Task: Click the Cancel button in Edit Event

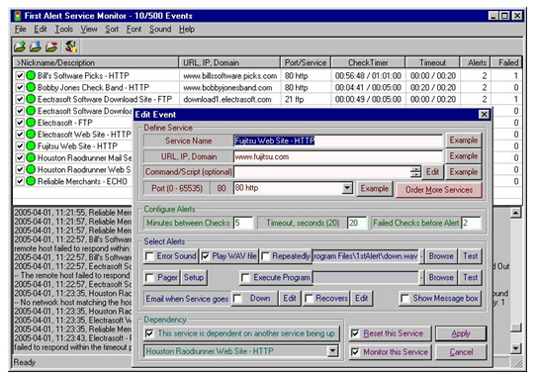Action: [461, 352]
